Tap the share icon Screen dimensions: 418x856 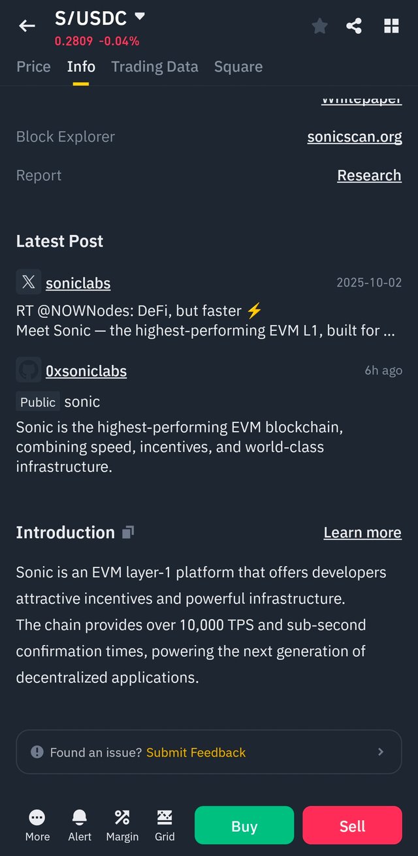354,26
